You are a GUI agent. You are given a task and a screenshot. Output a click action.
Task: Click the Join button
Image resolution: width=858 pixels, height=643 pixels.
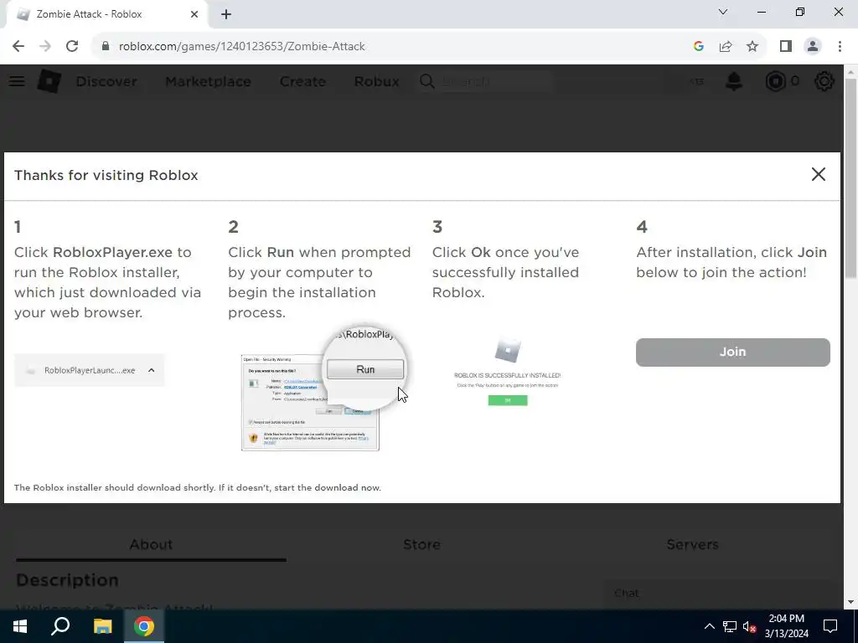tap(732, 352)
